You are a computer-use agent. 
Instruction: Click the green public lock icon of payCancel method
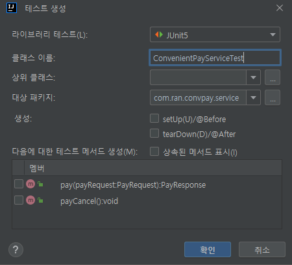point(40,200)
